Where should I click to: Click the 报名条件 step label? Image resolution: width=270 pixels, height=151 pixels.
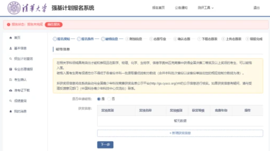click(x=87, y=39)
